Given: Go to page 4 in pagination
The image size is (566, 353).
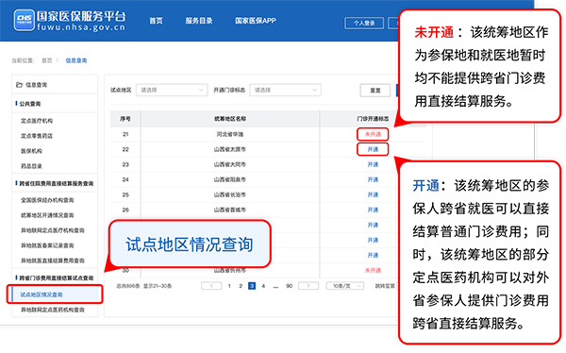Looking at the screenshot, I should pyautogui.click(x=263, y=286).
